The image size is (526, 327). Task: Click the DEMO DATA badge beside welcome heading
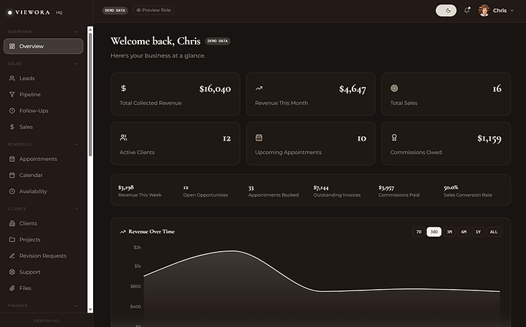(x=217, y=41)
